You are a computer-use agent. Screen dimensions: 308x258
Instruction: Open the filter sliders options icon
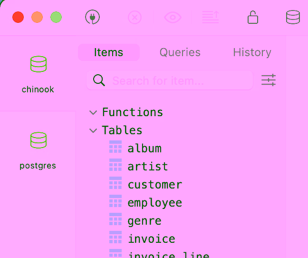click(269, 80)
